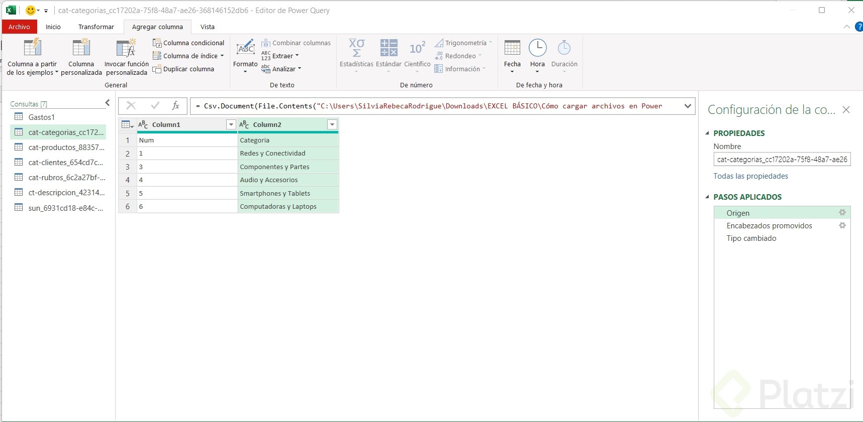Click Combinar columnas
The height and width of the screenshot is (422, 863).
(296, 43)
